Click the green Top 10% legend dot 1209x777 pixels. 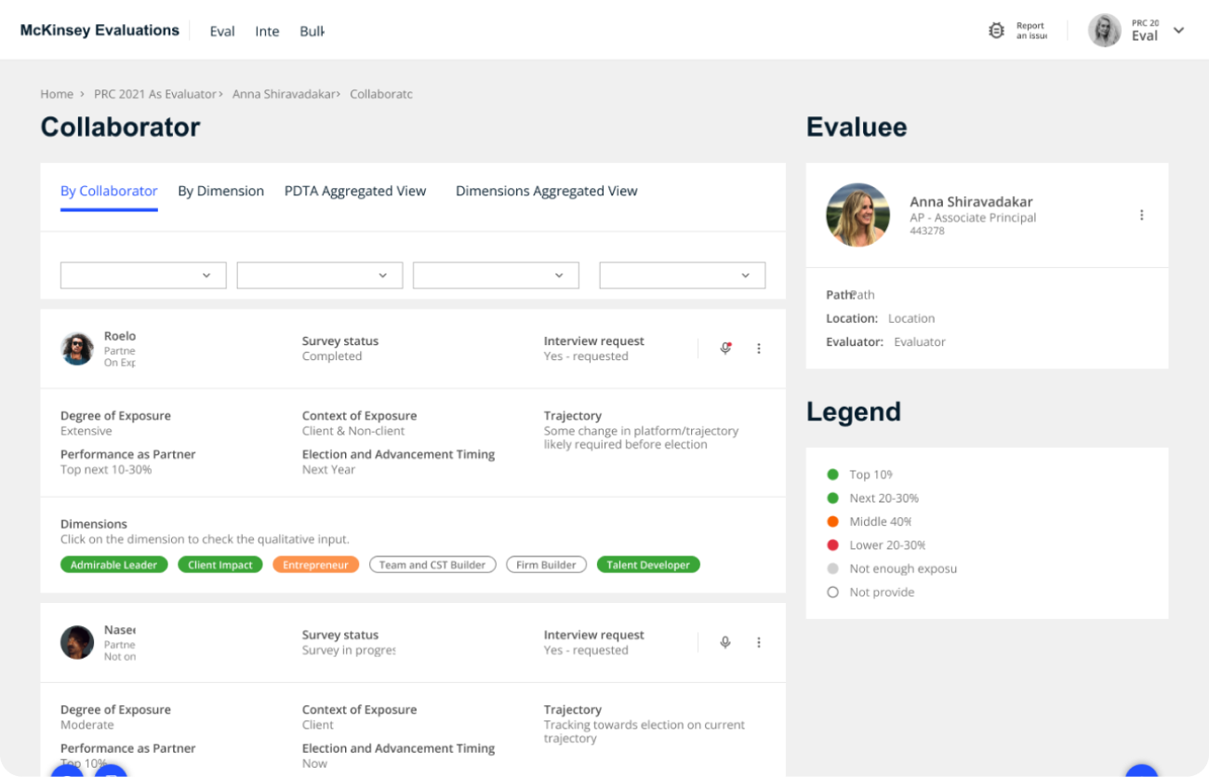[832, 475]
